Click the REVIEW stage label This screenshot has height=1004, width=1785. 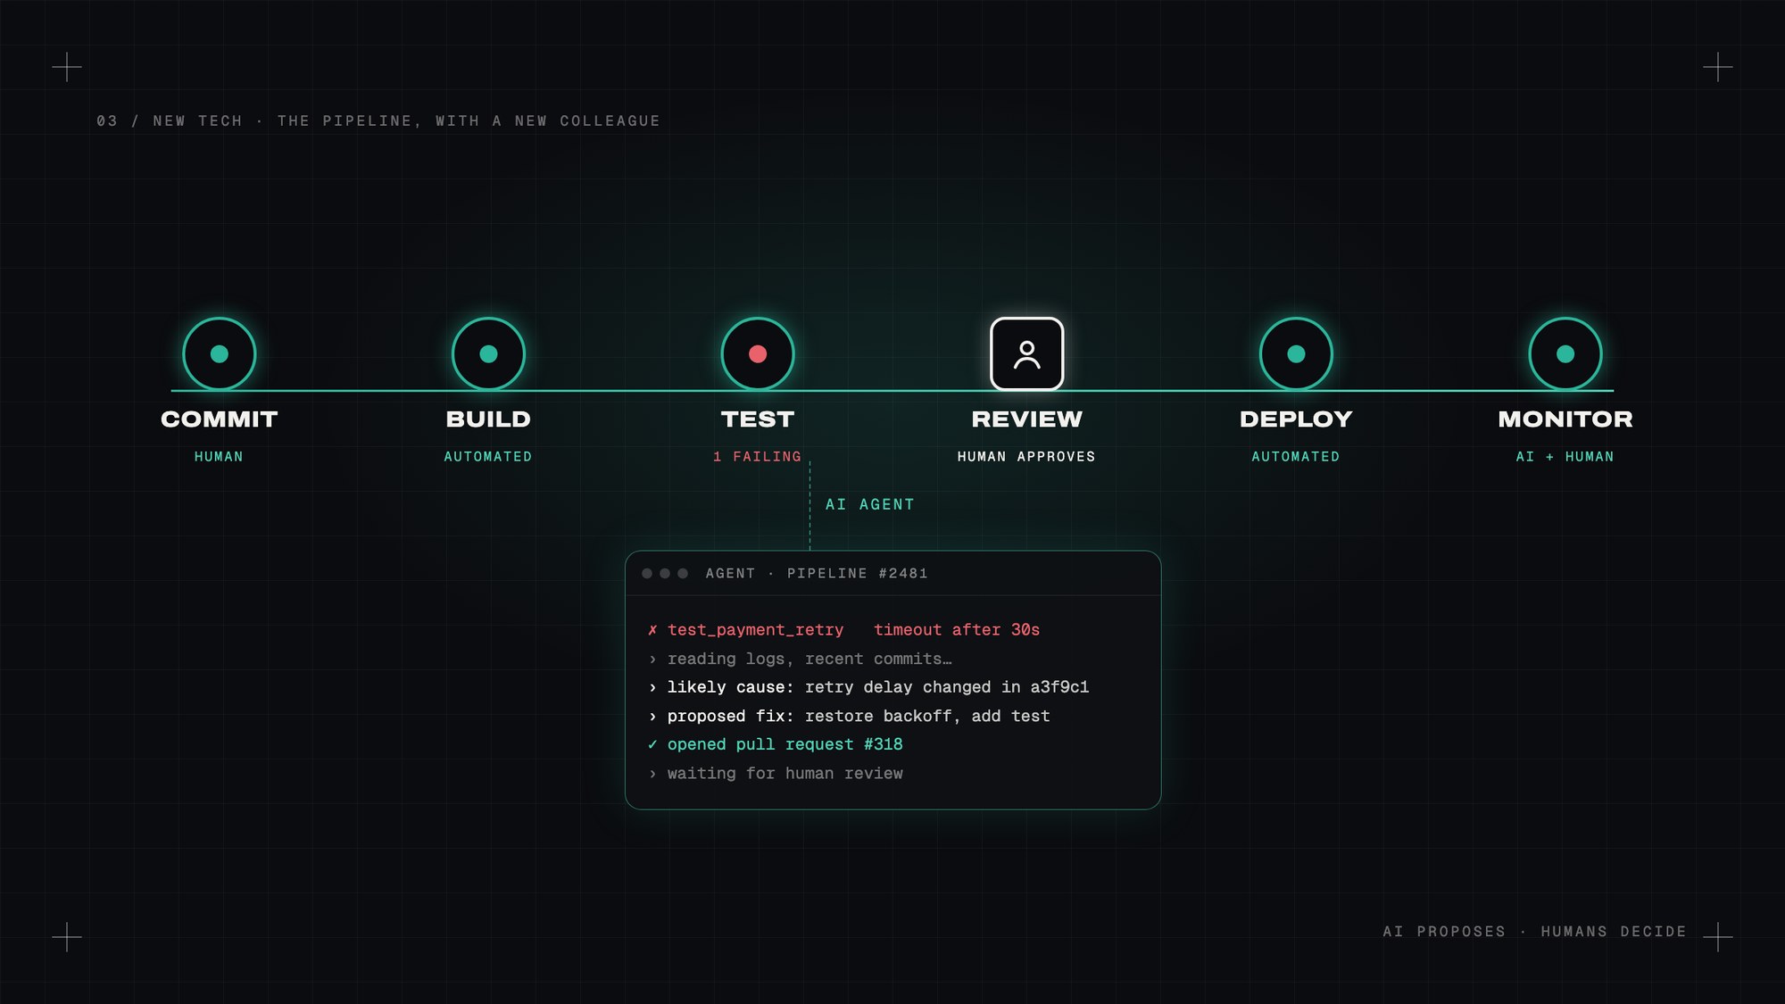[x=1027, y=419]
